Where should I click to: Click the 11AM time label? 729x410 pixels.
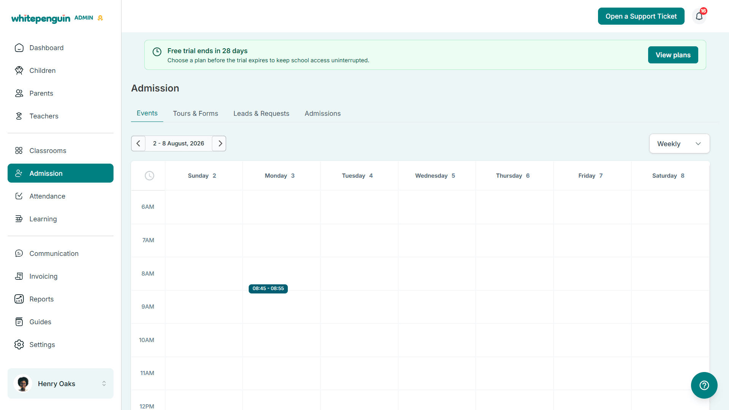(147, 373)
